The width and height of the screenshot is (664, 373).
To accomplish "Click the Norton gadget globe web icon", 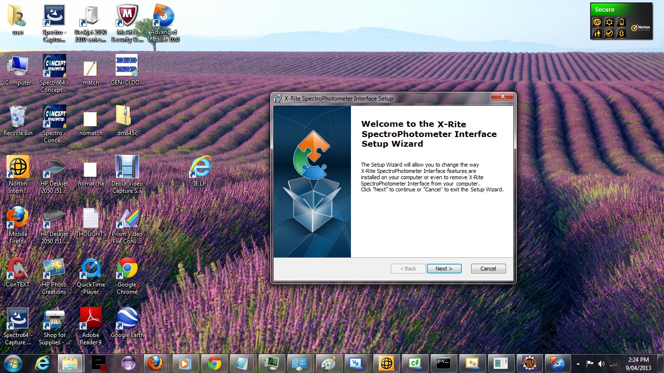I will click(x=597, y=22).
